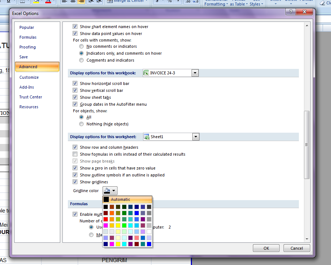Switch to the Add-Ins category

[x=27, y=87]
